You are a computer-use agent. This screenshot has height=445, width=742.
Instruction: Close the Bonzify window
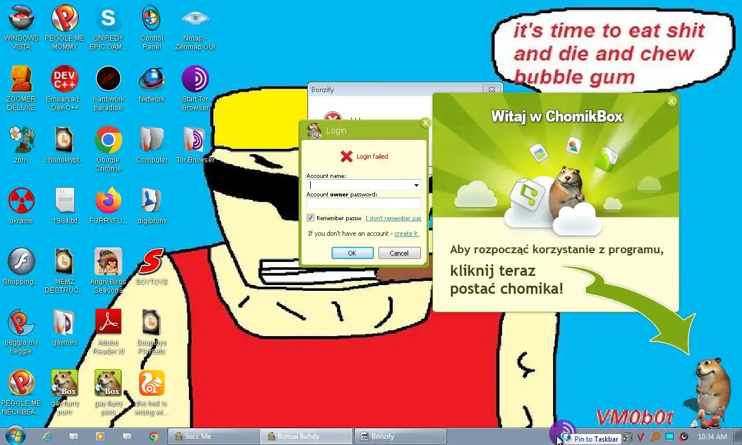(x=492, y=89)
